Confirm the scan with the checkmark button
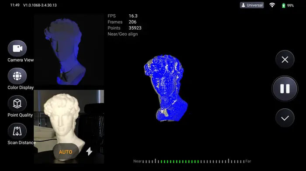 click(285, 118)
